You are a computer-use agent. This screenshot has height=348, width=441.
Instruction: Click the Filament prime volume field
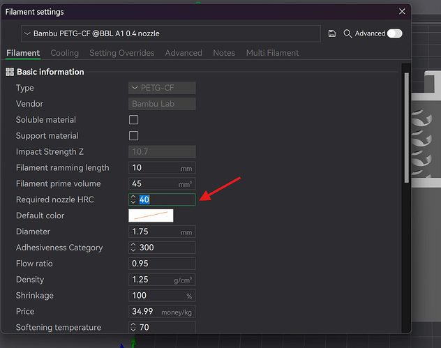point(162,184)
